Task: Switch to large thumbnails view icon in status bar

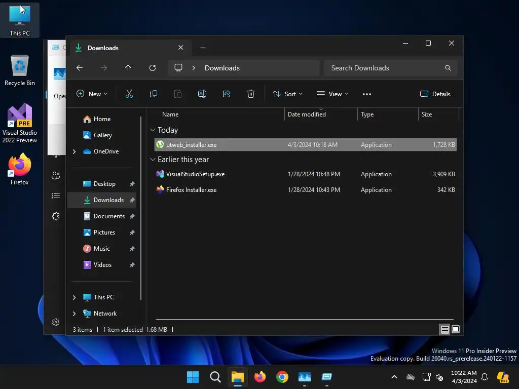Action: click(456, 329)
